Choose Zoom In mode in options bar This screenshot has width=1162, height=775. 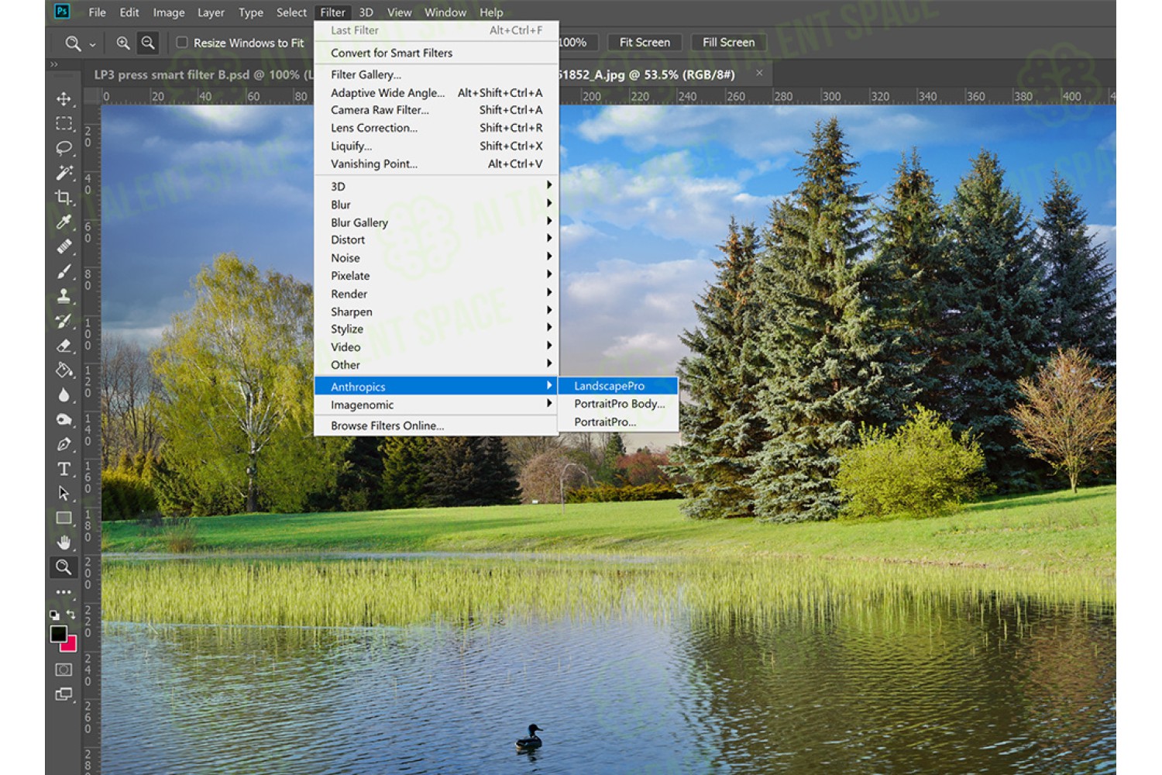click(x=123, y=43)
